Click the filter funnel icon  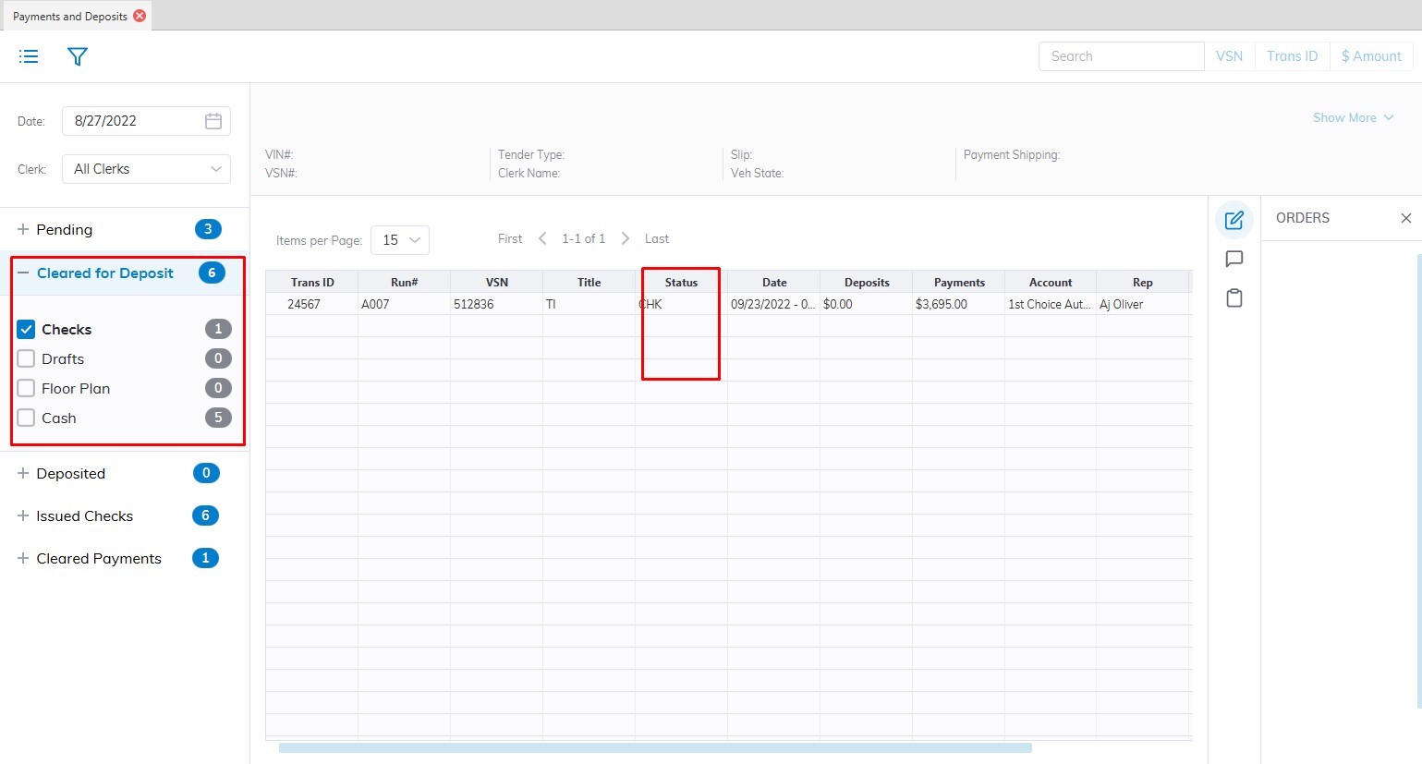pyautogui.click(x=78, y=56)
